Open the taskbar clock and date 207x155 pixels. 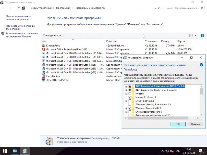(189, 151)
